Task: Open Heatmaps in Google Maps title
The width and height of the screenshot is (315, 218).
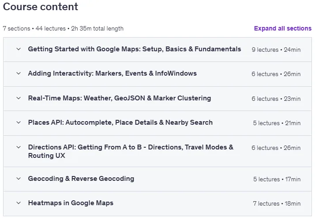Action: pyautogui.click(x=71, y=203)
